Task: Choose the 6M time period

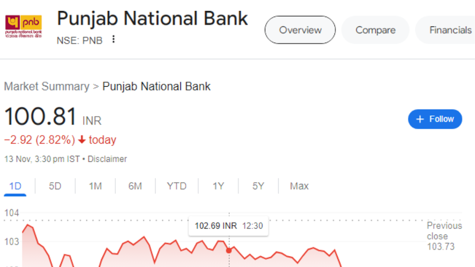Action: (x=135, y=186)
